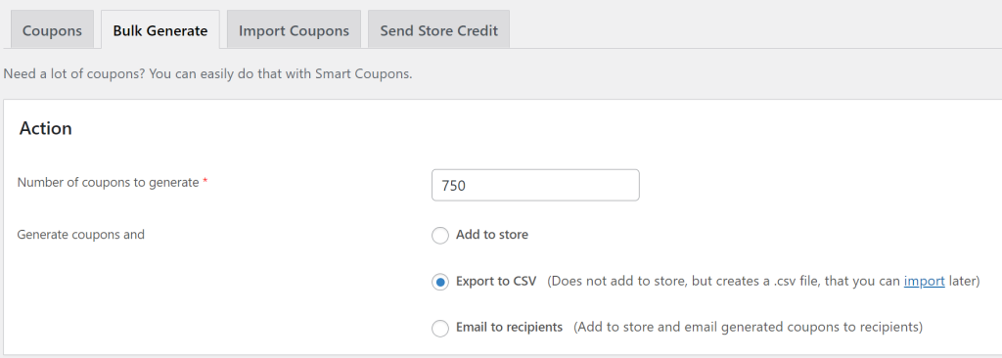1002x358 pixels.
Task: Choose the Email to recipients radio option
Action: click(x=440, y=328)
